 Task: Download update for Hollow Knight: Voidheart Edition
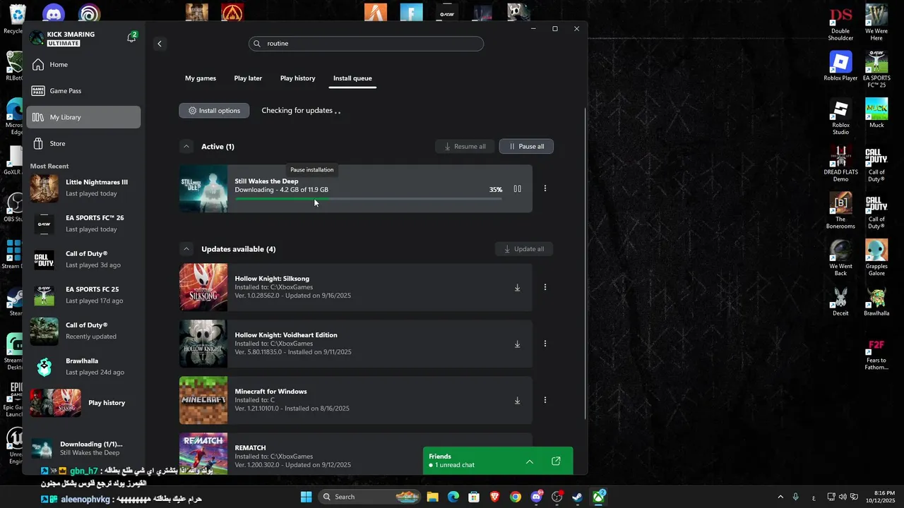pos(517,344)
